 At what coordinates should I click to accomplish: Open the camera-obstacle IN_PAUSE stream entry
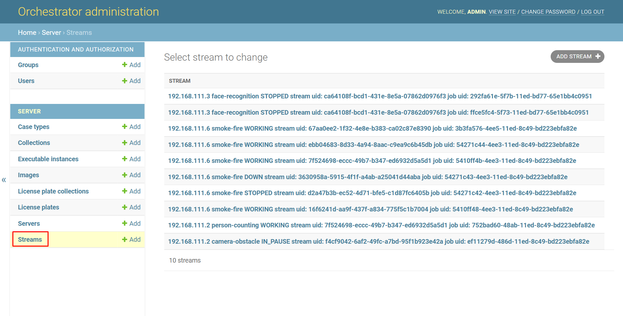[378, 241]
